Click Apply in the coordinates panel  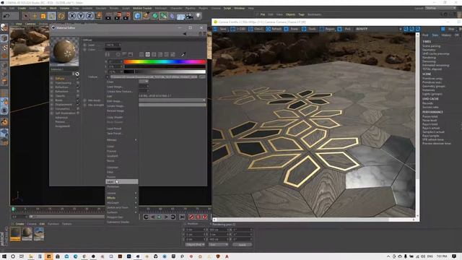243,245
